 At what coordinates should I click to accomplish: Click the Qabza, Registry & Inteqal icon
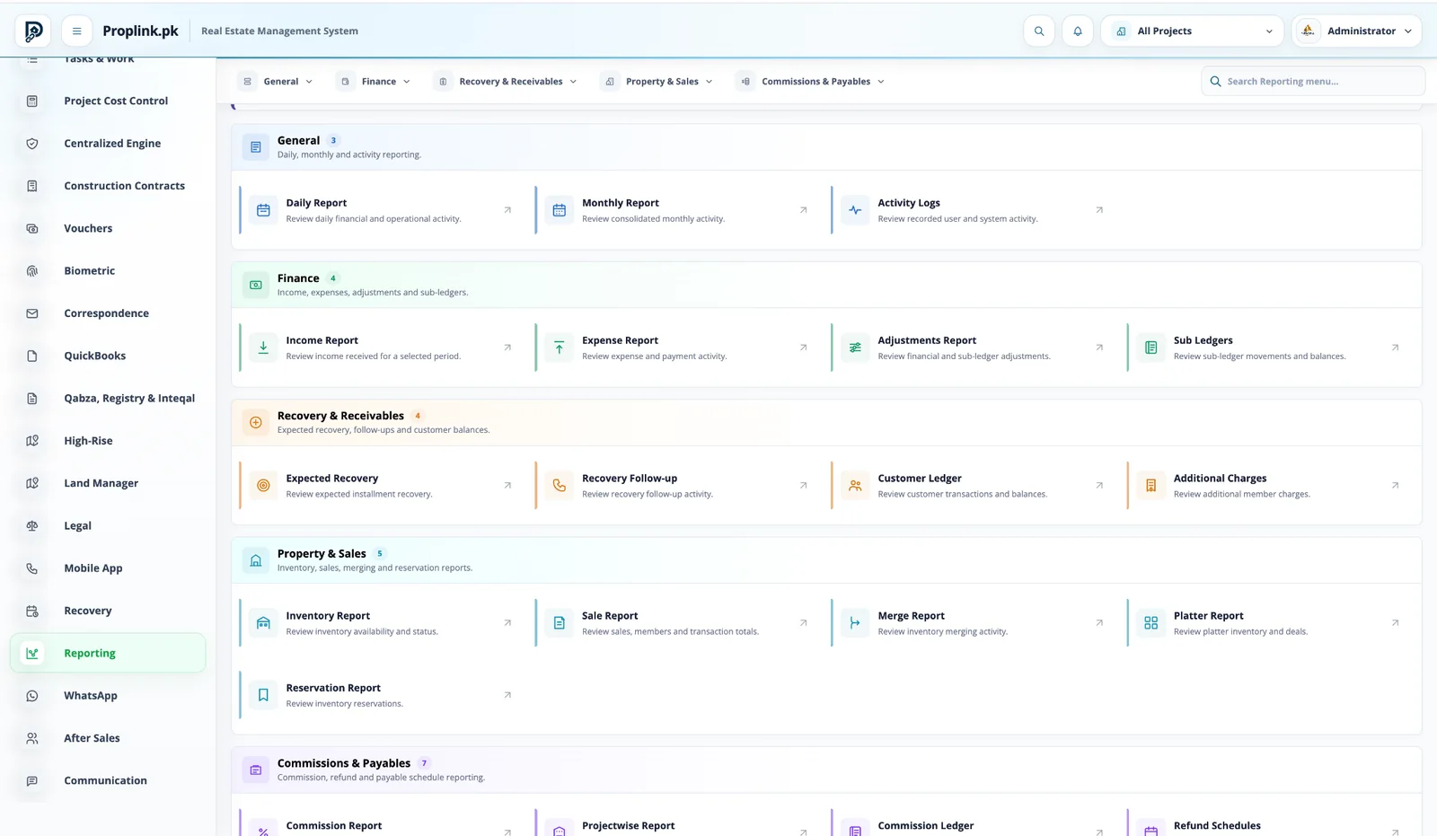click(x=32, y=399)
